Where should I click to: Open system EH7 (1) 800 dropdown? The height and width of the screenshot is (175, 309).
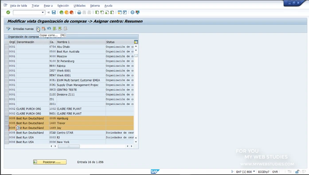tap(254, 171)
